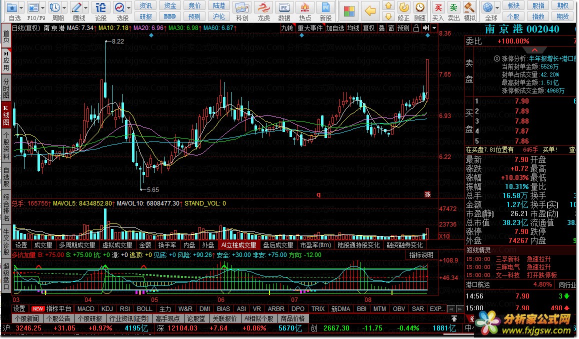
Task: Open the 选股 stock screener icon
Action: tap(119, 8)
